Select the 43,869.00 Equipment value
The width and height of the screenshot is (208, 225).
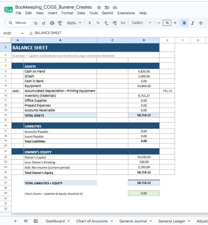(x=144, y=86)
